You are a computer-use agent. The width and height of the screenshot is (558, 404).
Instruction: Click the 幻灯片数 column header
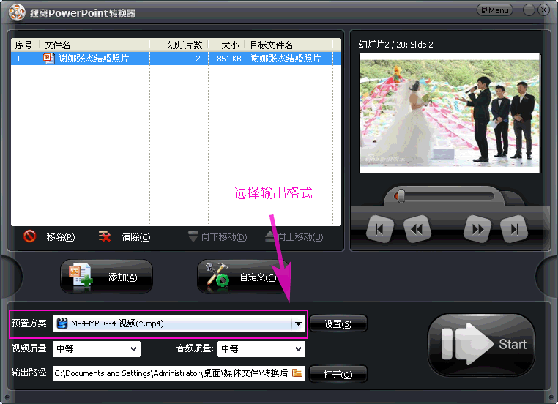point(179,45)
